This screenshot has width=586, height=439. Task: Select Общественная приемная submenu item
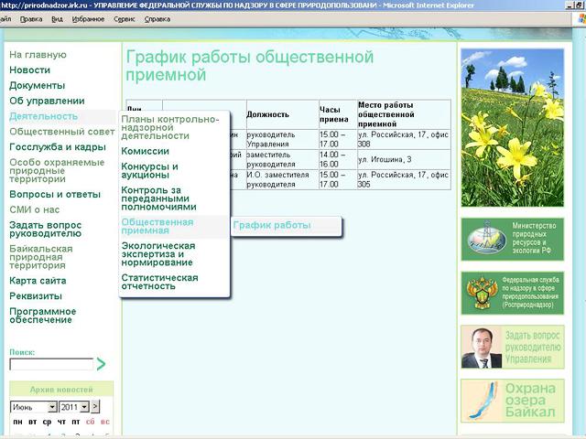157,226
